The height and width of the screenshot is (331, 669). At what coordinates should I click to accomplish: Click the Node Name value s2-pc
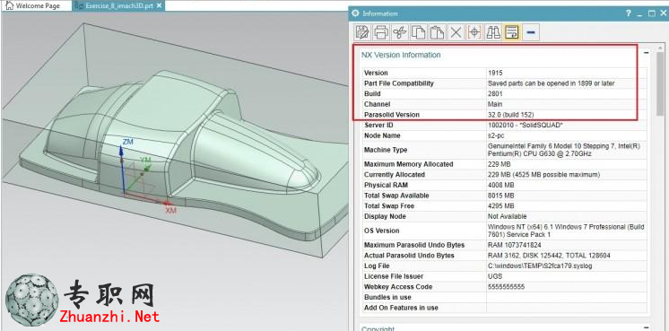click(x=496, y=135)
